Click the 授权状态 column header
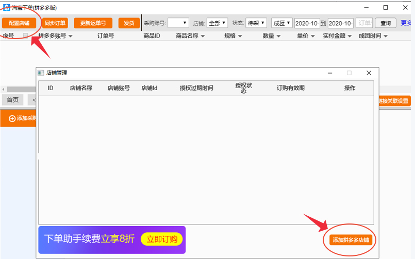Viewport: 415px width, 259px height. (244, 88)
